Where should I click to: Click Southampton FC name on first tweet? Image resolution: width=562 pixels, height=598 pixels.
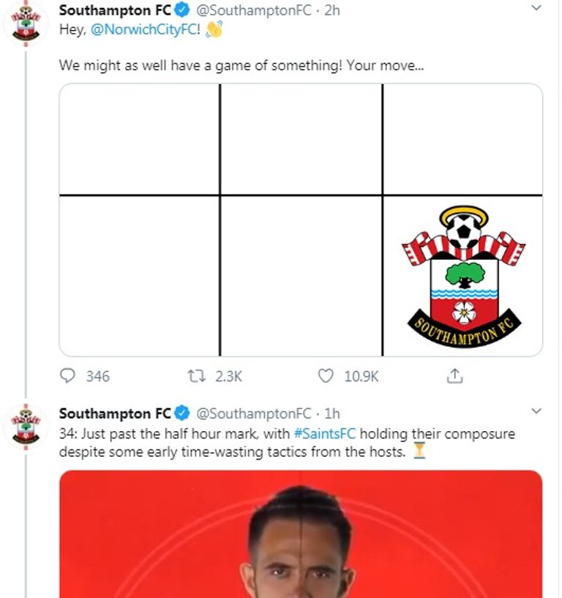[115, 11]
